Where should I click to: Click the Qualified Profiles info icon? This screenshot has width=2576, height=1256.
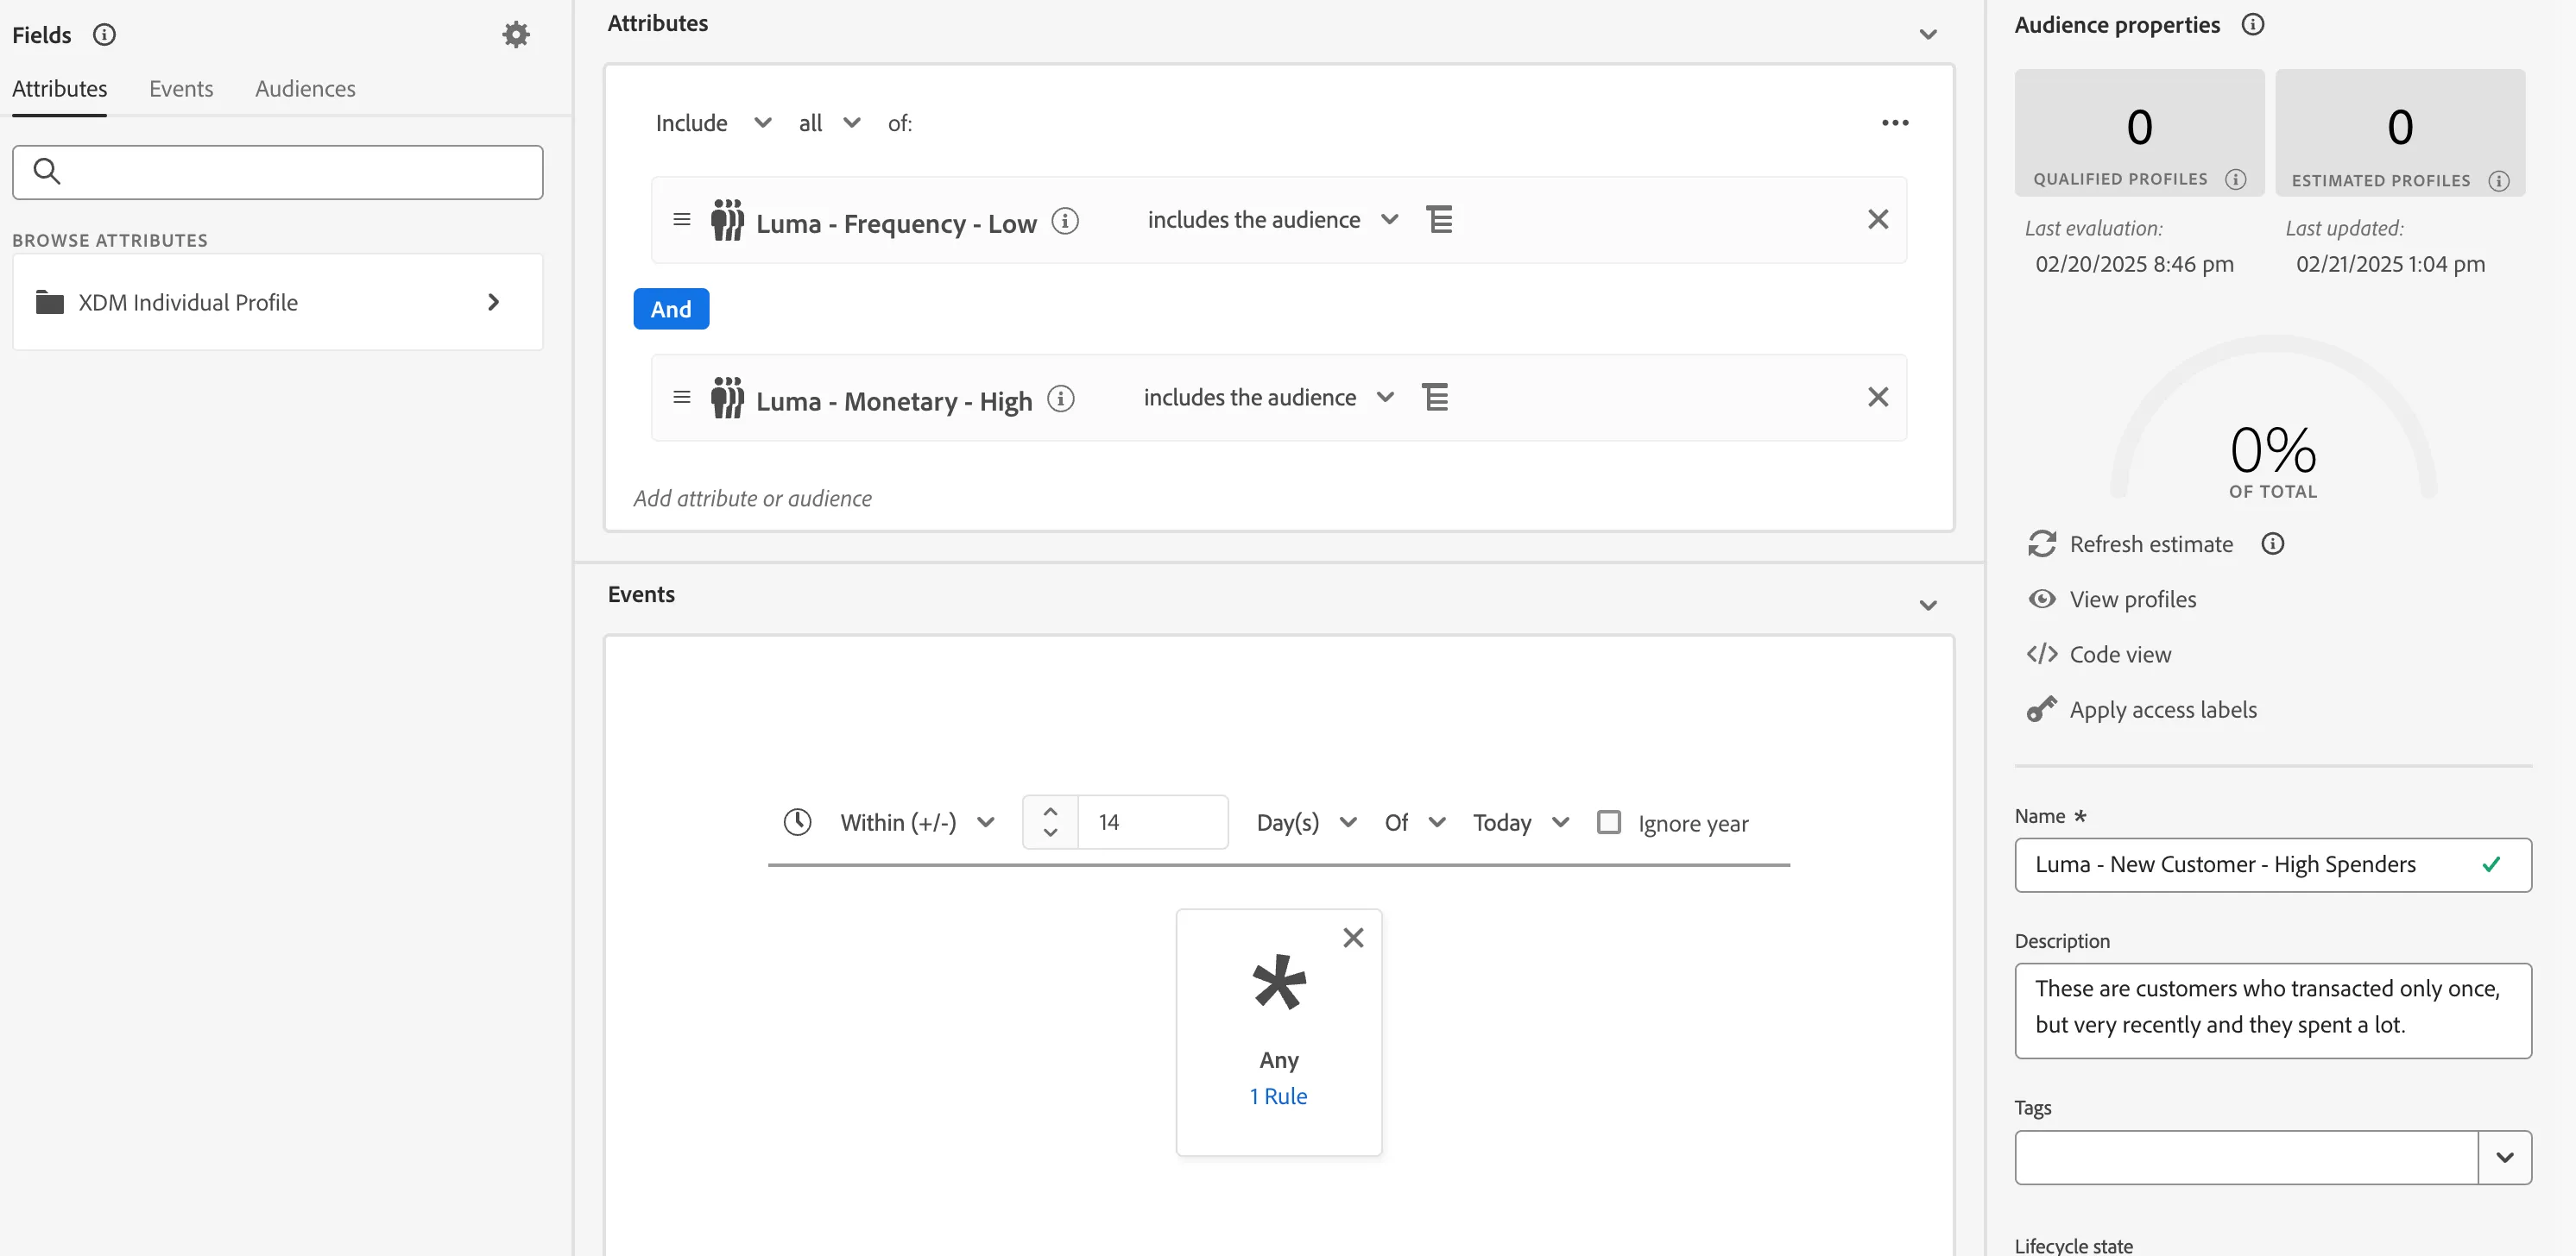pyautogui.click(x=2235, y=179)
